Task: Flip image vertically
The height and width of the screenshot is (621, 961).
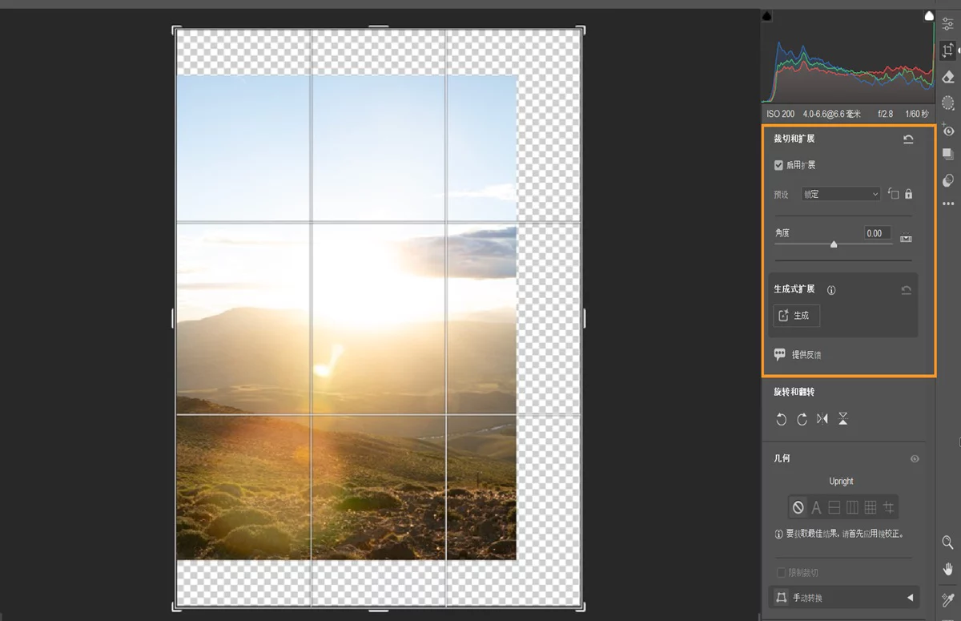Action: (843, 419)
